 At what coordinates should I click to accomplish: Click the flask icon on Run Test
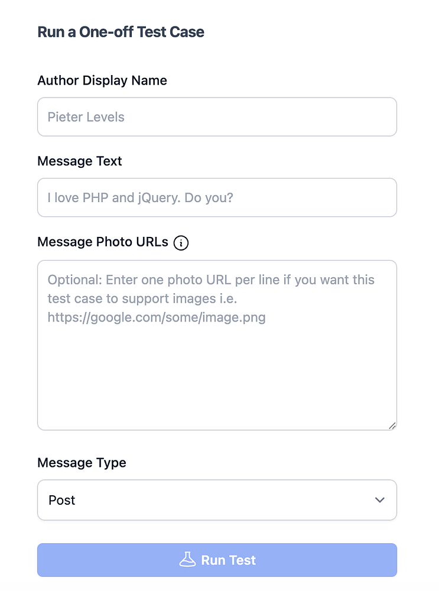click(x=187, y=560)
